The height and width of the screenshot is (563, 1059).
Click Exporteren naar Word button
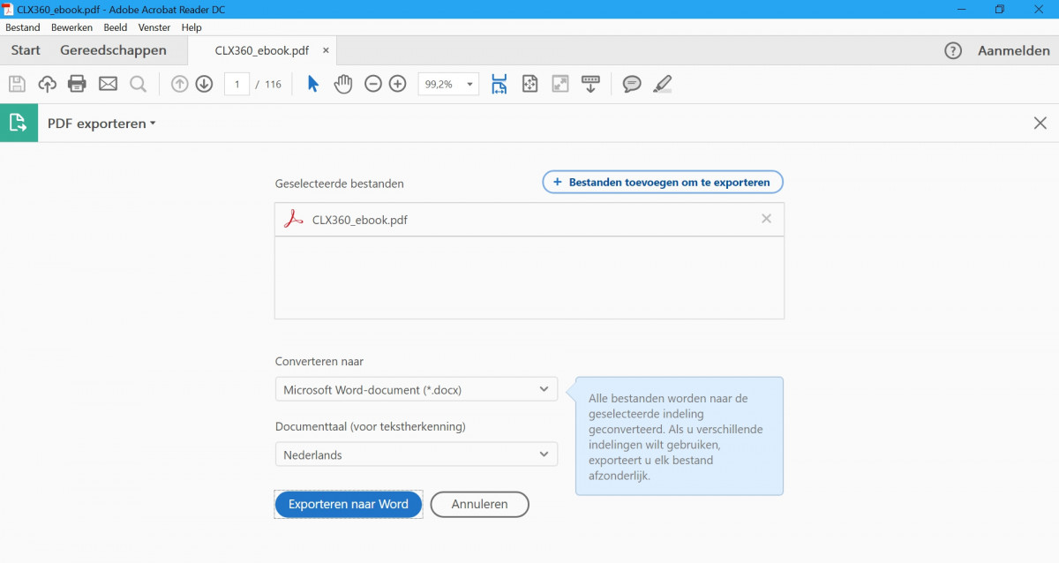click(x=349, y=504)
